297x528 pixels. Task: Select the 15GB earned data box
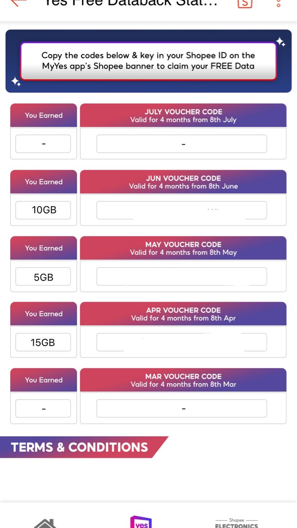pos(43,342)
